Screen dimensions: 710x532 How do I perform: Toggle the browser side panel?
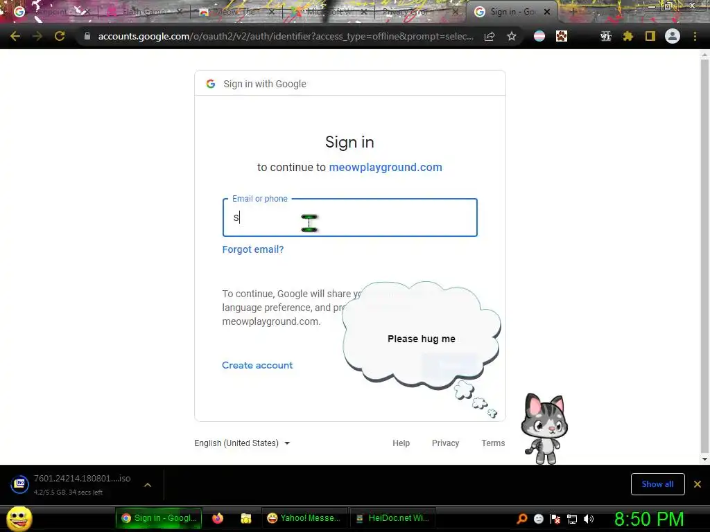coord(650,36)
